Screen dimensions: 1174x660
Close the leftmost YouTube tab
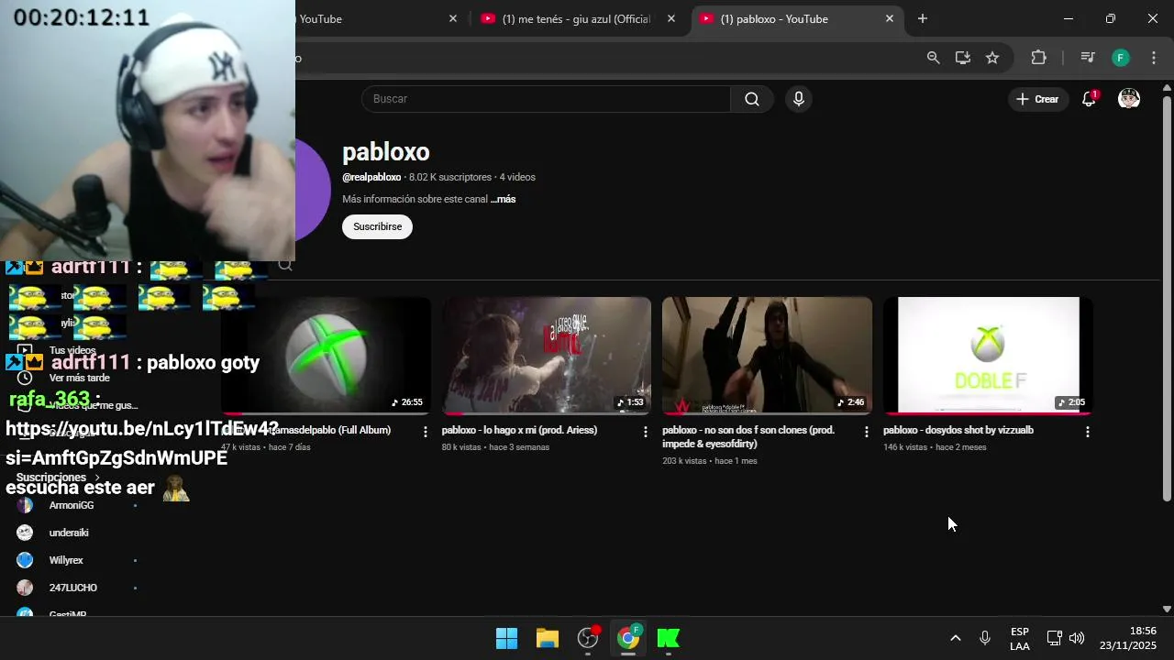click(452, 18)
